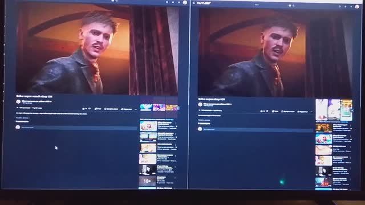The height and width of the screenshot is (205, 365).
Task: Dislike the video in the right window
Action: (x=267, y=111)
